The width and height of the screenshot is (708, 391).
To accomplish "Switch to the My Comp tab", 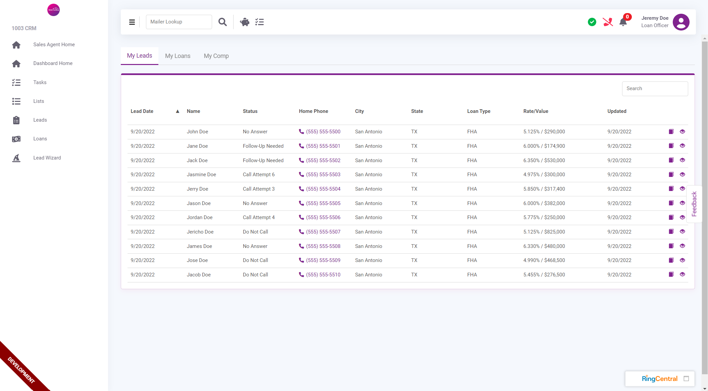I will pos(216,56).
